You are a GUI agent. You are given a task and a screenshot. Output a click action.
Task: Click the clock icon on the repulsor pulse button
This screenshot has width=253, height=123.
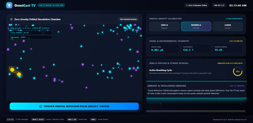click(41, 106)
